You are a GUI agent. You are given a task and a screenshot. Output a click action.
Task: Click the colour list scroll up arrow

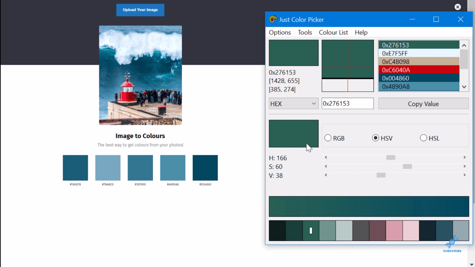tap(464, 45)
